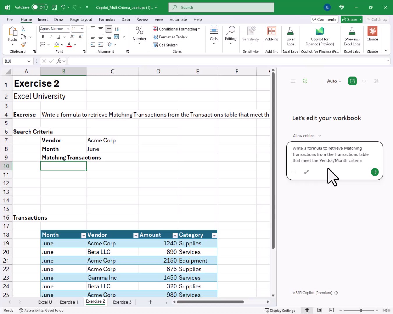Open the Insert ribbon tab
Screen dimensions: 393x314
coord(43,19)
